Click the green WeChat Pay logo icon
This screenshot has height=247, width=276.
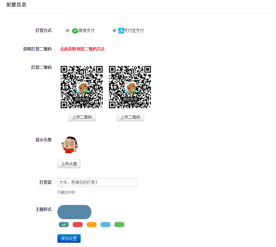pyautogui.click(x=75, y=31)
